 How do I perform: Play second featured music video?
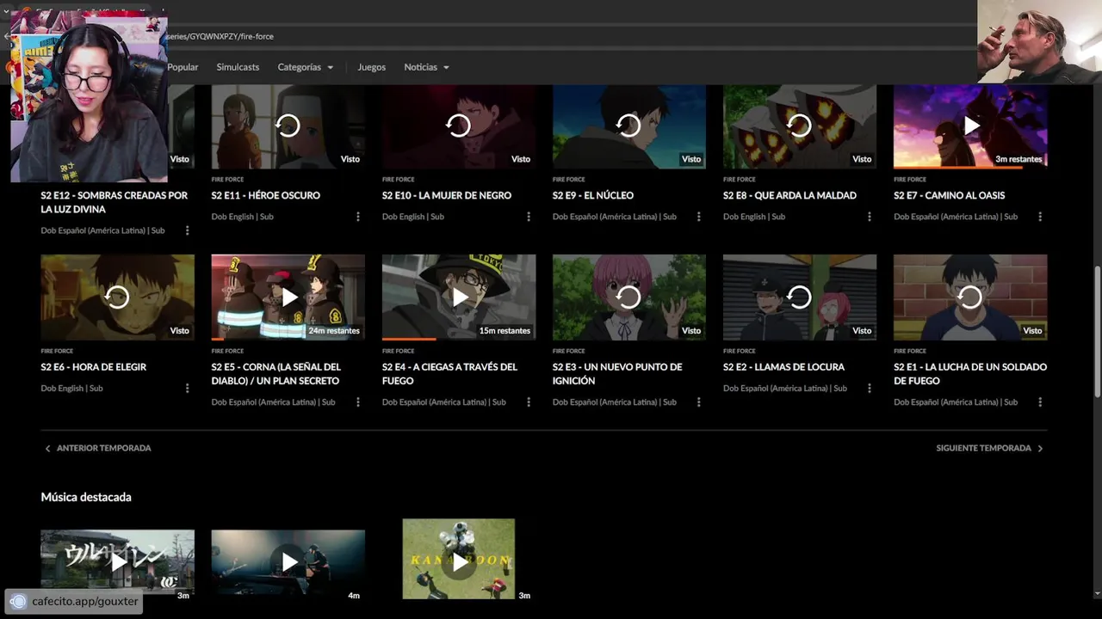(288, 562)
